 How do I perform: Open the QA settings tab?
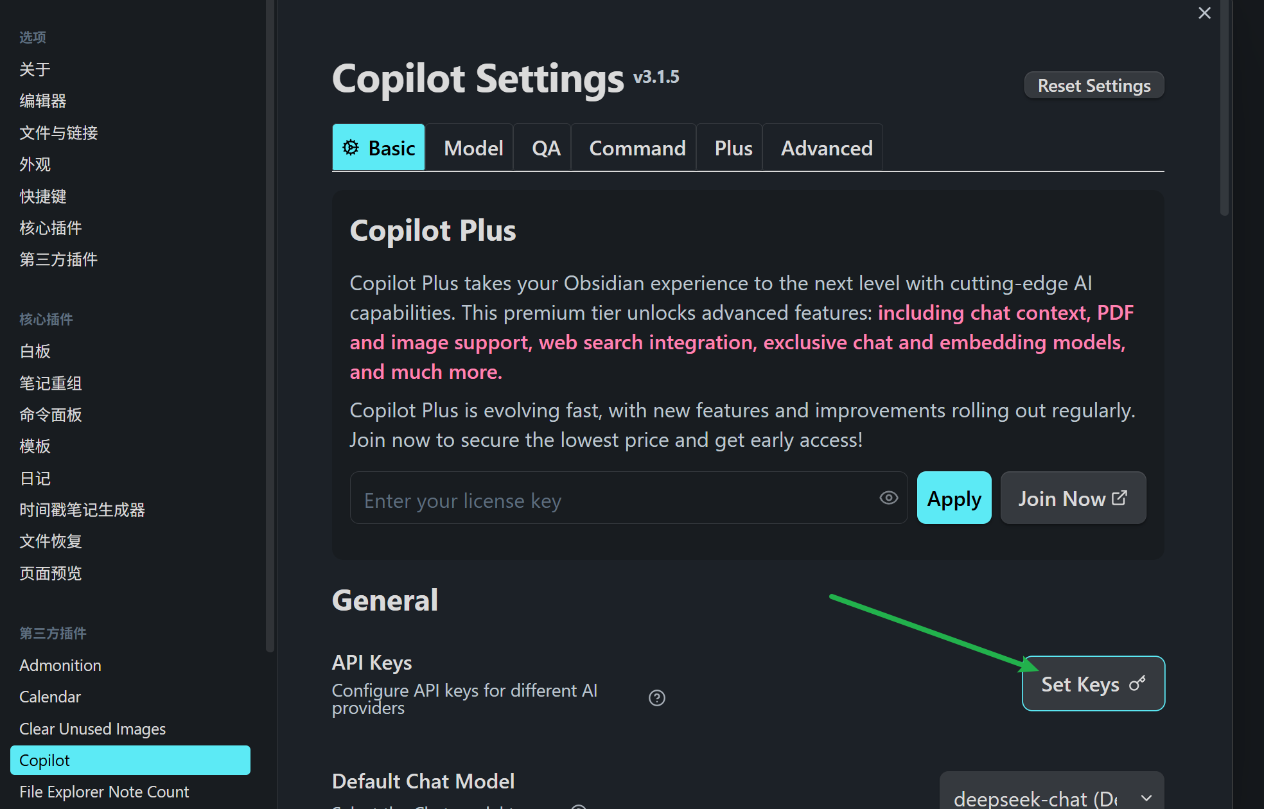tap(546, 148)
